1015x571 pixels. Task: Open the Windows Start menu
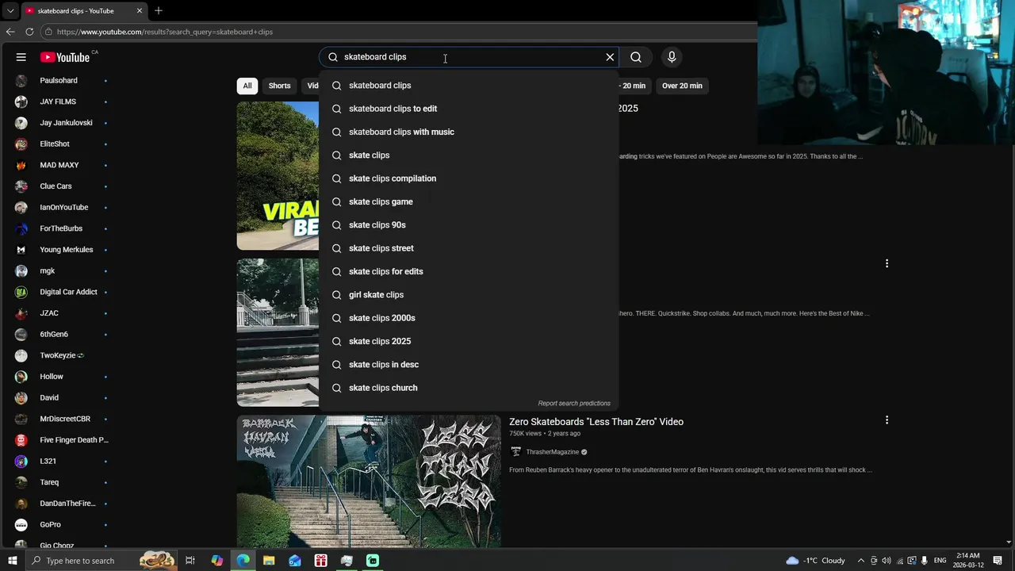click(12, 561)
